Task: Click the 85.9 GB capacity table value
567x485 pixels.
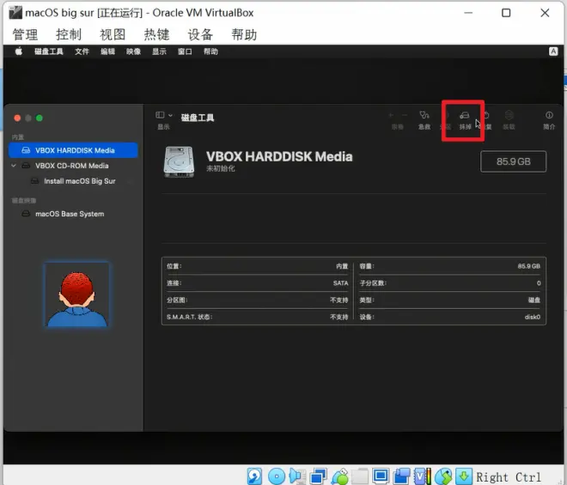Action: (528, 266)
